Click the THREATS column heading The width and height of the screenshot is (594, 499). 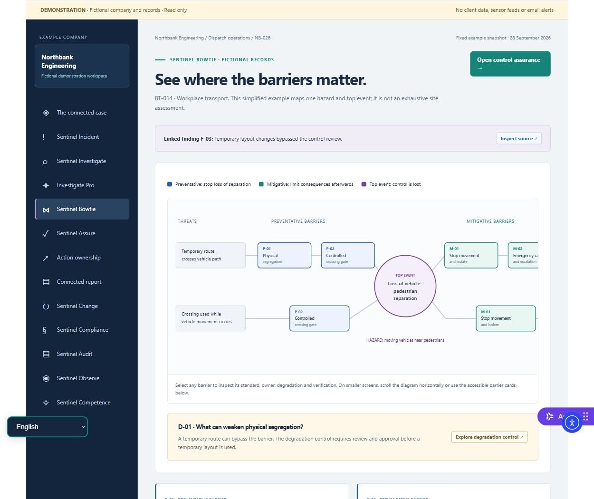pos(187,221)
